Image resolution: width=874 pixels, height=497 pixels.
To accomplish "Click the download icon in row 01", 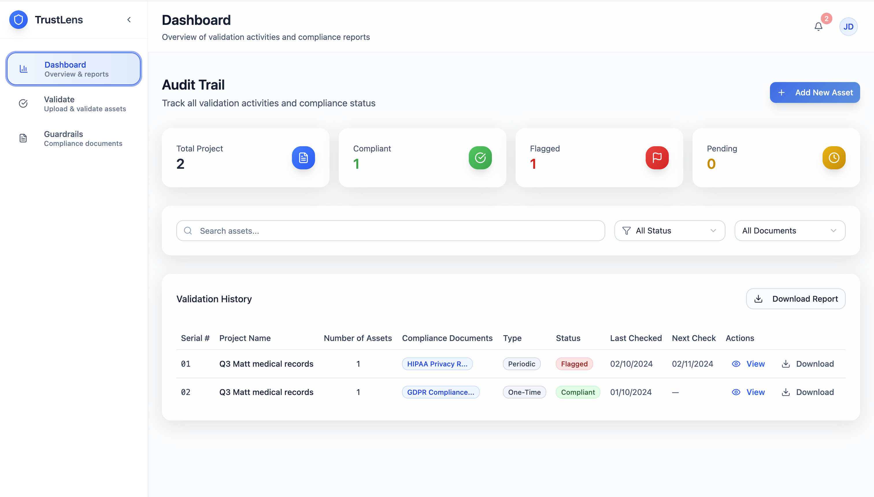I will [x=786, y=364].
